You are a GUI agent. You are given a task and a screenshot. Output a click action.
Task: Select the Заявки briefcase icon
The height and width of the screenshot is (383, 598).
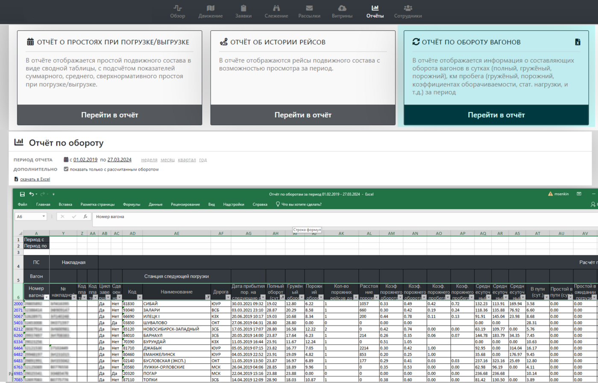coord(243,8)
